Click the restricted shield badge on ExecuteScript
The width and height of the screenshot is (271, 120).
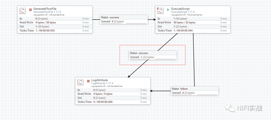pyautogui.click(x=158, y=9)
